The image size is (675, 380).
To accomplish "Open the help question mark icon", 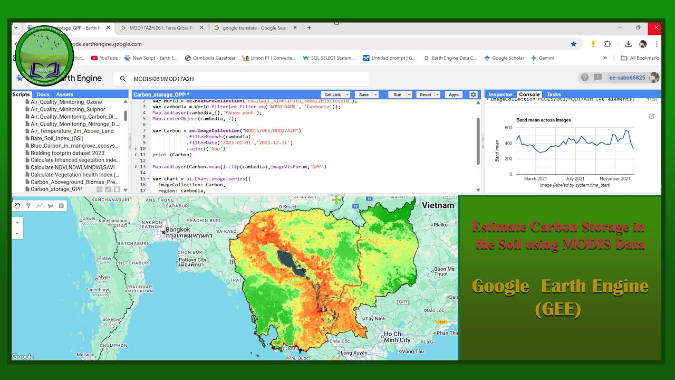I will pyautogui.click(x=585, y=78).
